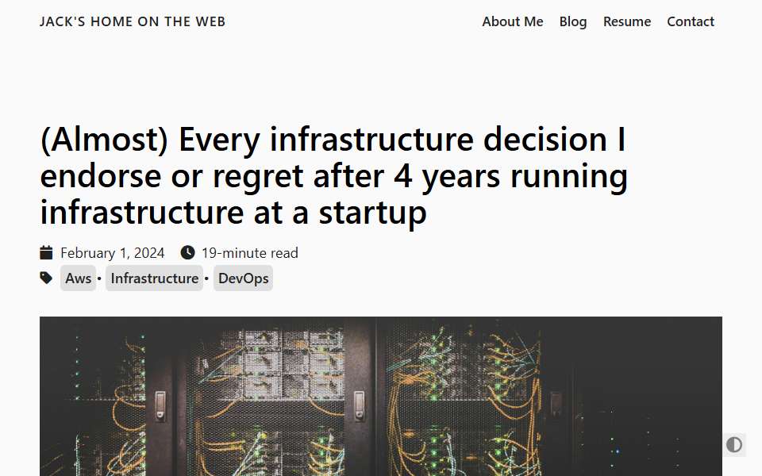762x476 pixels.
Task: Open the Resume page
Action: pos(627,21)
